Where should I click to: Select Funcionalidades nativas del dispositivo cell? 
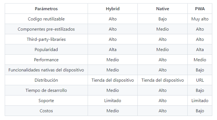[x=46, y=70]
